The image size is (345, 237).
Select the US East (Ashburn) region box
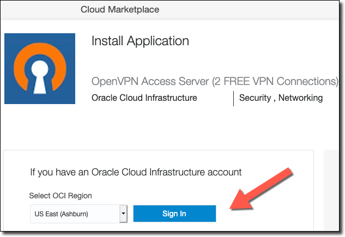[74, 214]
